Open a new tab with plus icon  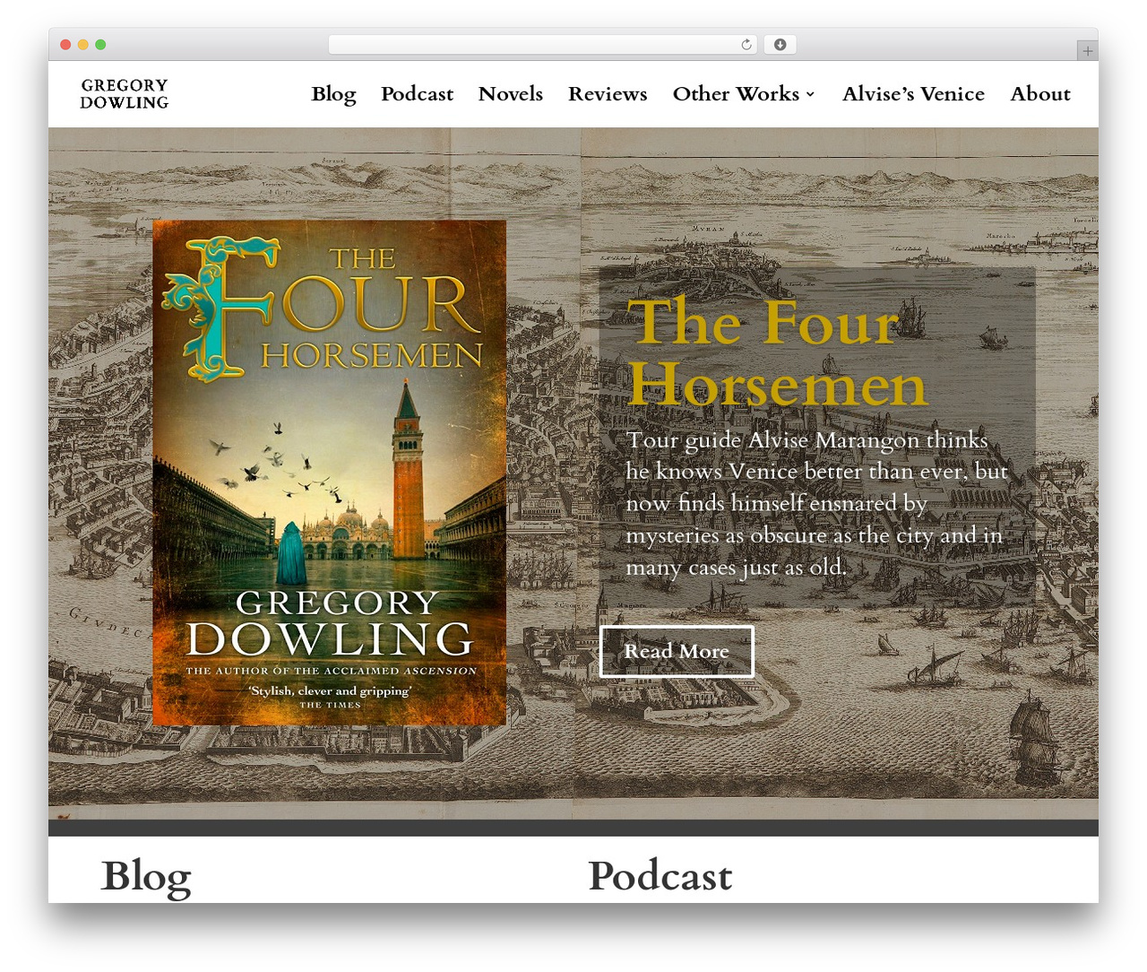[x=1087, y=51]
